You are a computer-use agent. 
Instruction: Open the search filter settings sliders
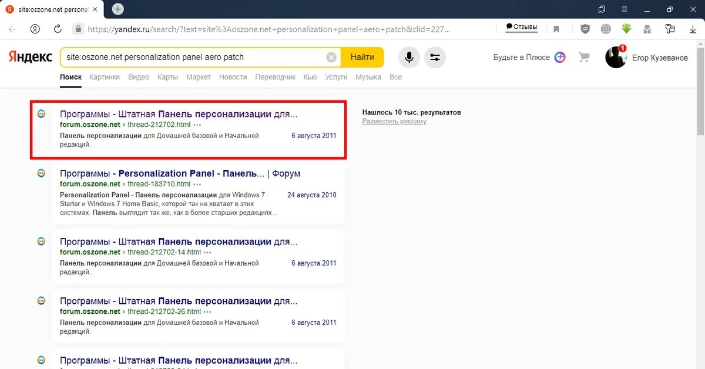(435, 58)
